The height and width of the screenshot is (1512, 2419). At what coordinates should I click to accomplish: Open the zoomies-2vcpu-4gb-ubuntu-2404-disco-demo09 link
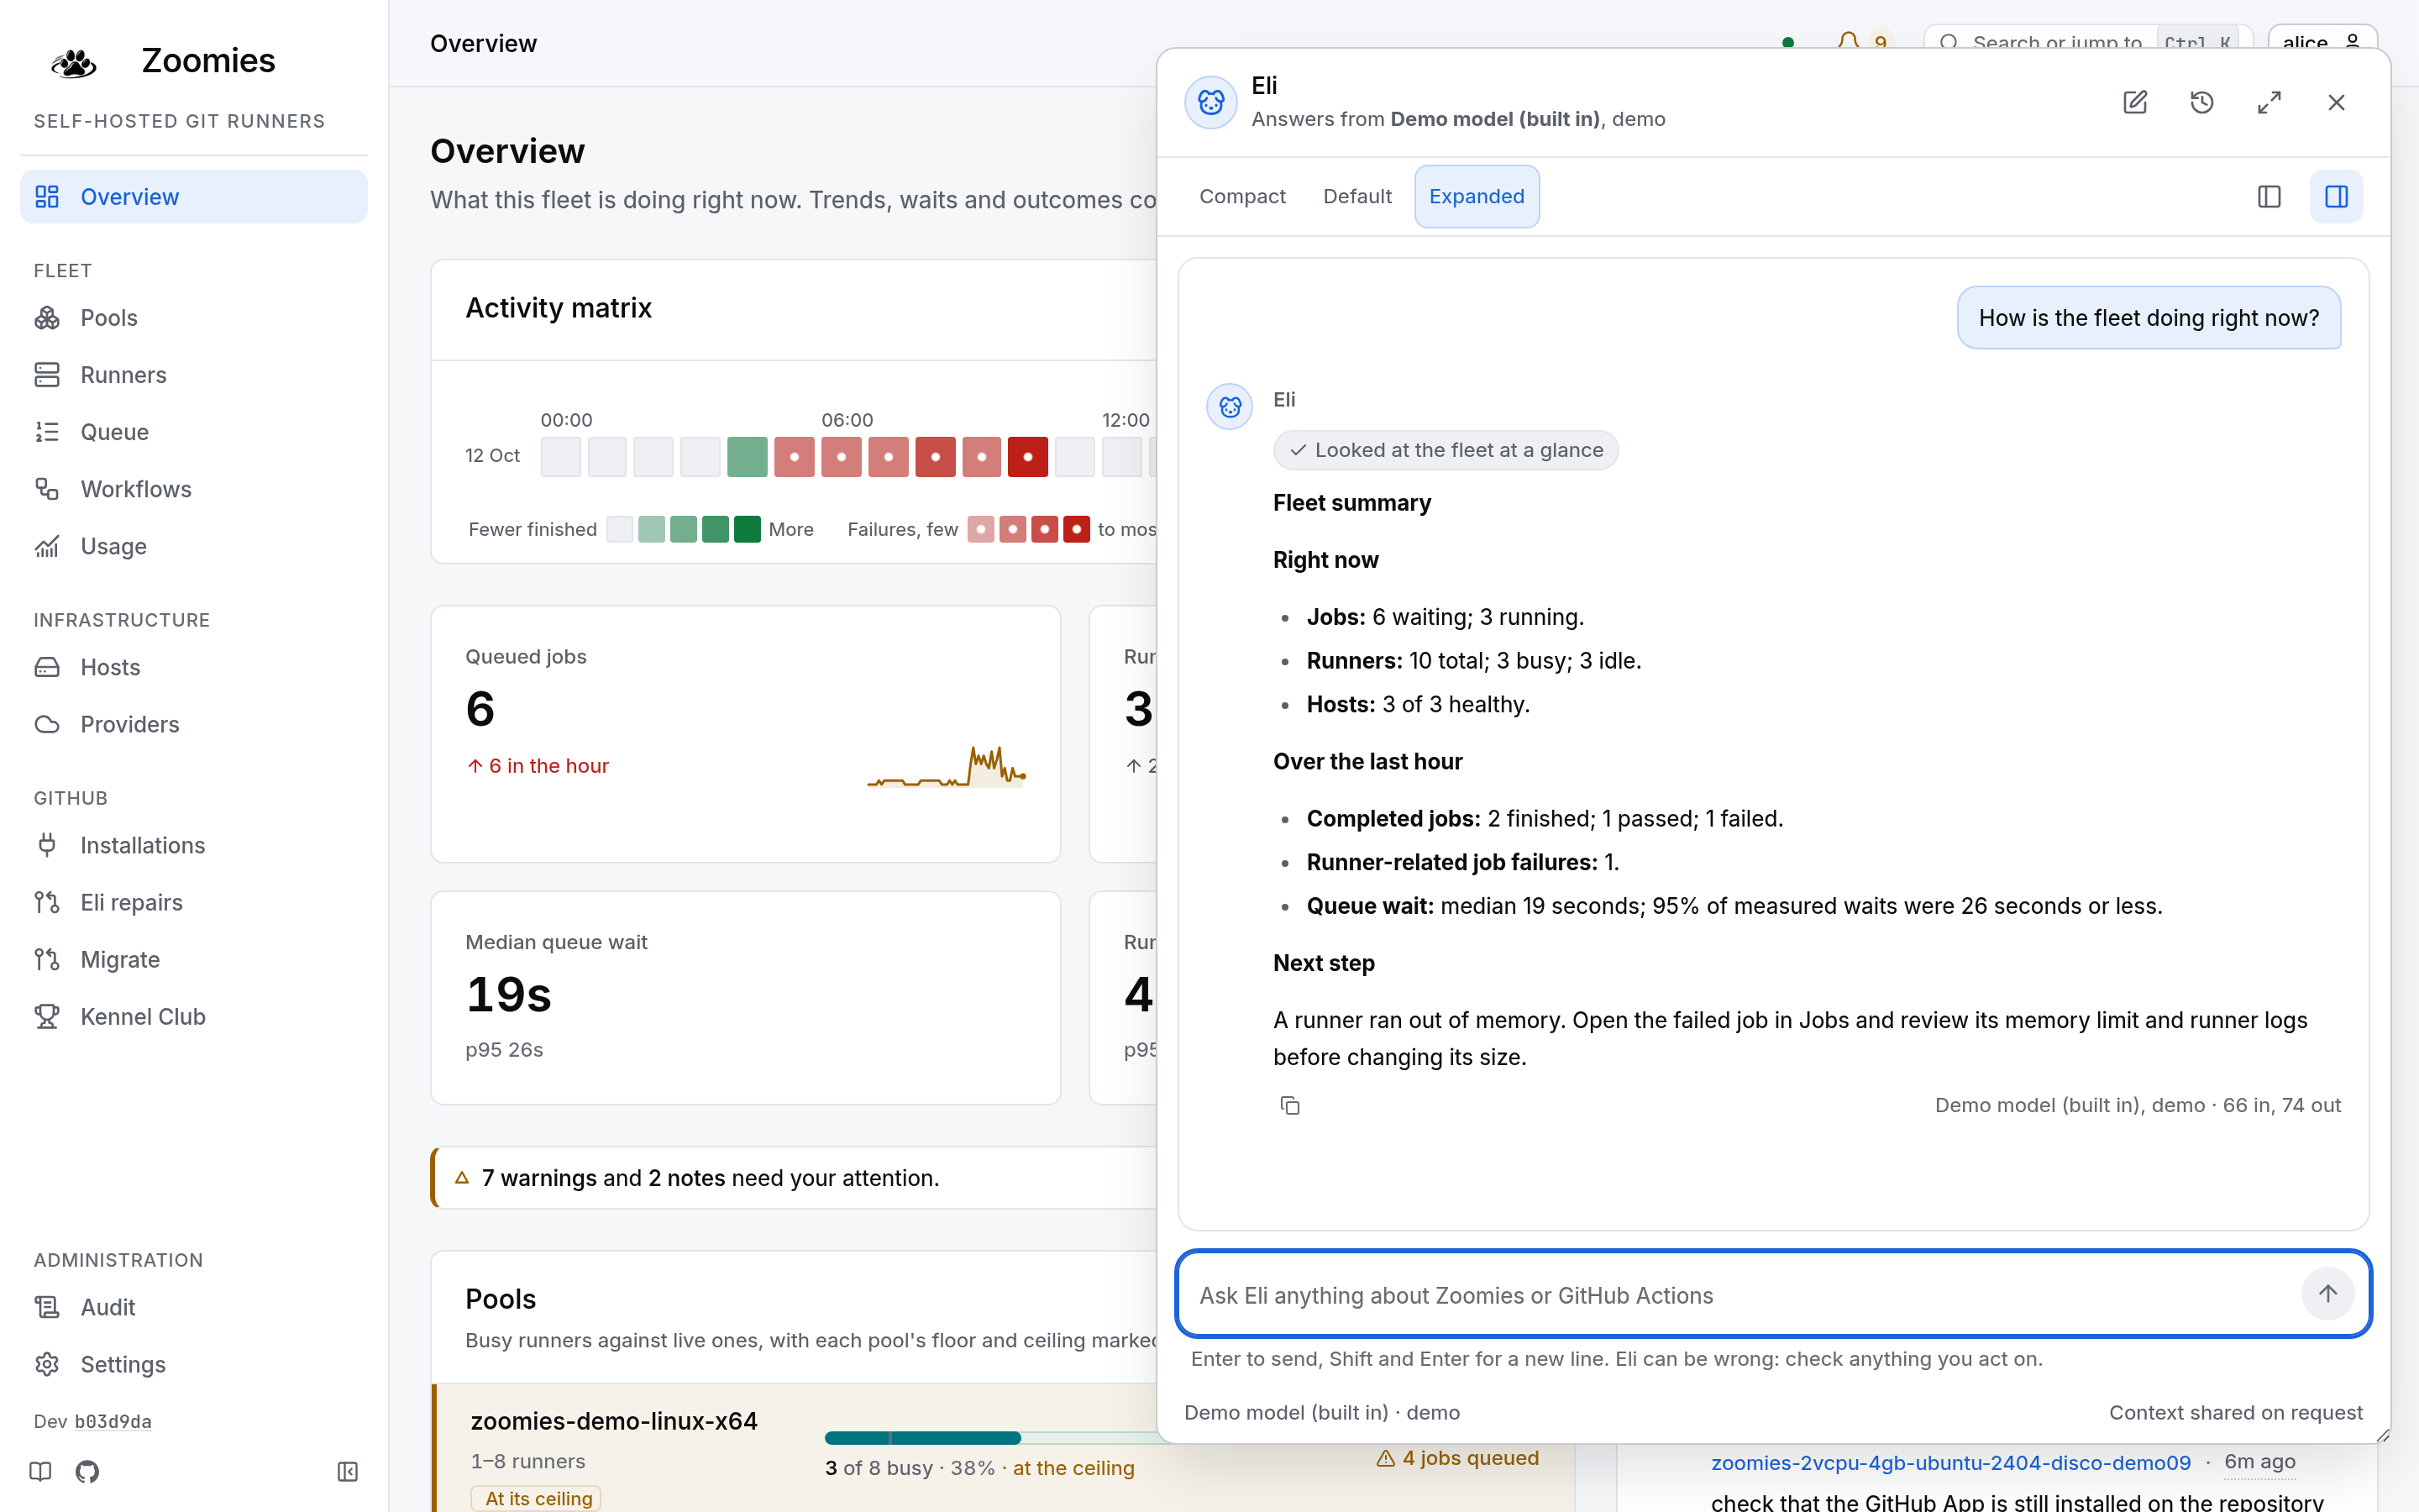1950,1462
